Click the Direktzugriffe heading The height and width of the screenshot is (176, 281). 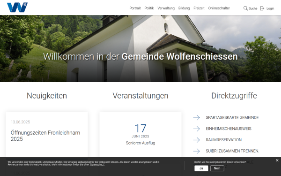pos(234,96)
